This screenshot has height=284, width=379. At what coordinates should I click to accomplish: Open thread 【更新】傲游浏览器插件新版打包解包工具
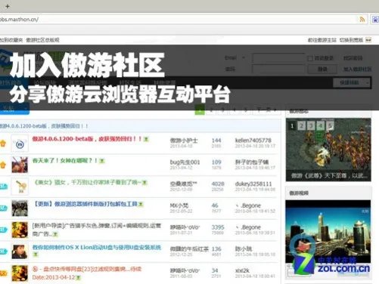click(x=85, y=204)
